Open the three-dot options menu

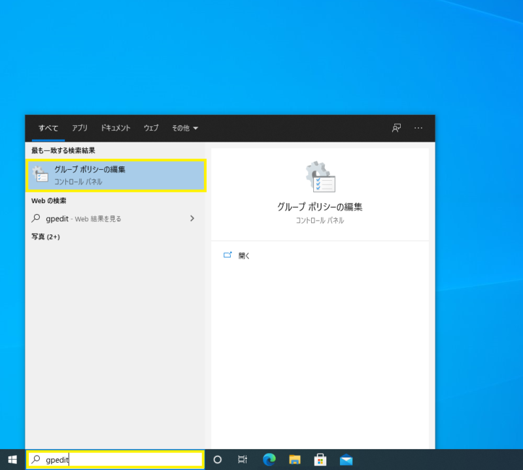point(418,128)
